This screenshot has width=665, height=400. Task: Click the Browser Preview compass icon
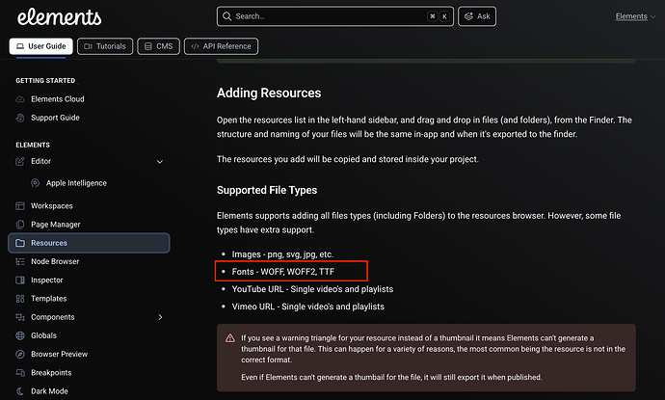click(20, 354)
